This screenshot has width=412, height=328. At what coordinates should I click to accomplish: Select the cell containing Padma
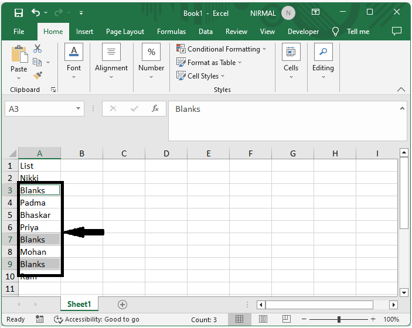tap(39, 203)
